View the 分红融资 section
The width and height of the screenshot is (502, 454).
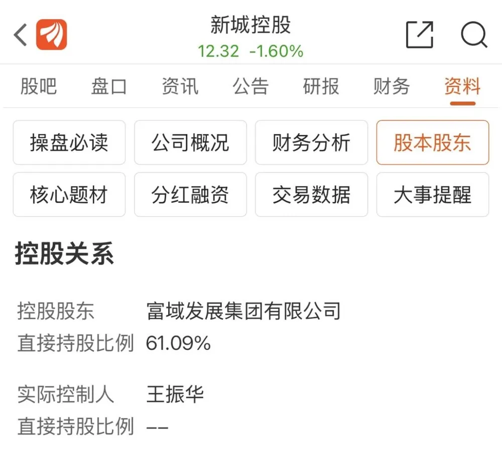point(190,195)
